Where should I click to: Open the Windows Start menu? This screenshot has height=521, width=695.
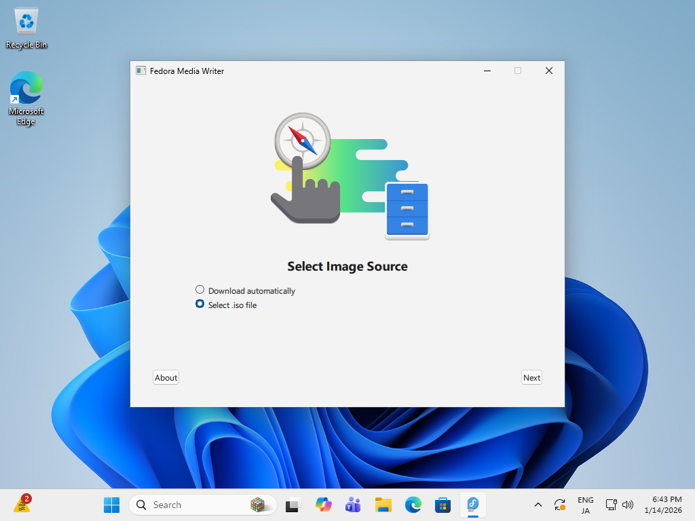(111, 505)
